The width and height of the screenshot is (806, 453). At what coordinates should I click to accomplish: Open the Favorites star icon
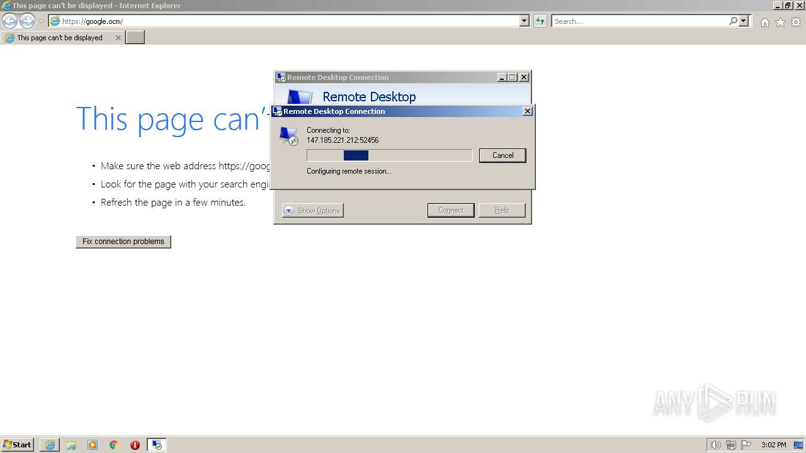780,22
